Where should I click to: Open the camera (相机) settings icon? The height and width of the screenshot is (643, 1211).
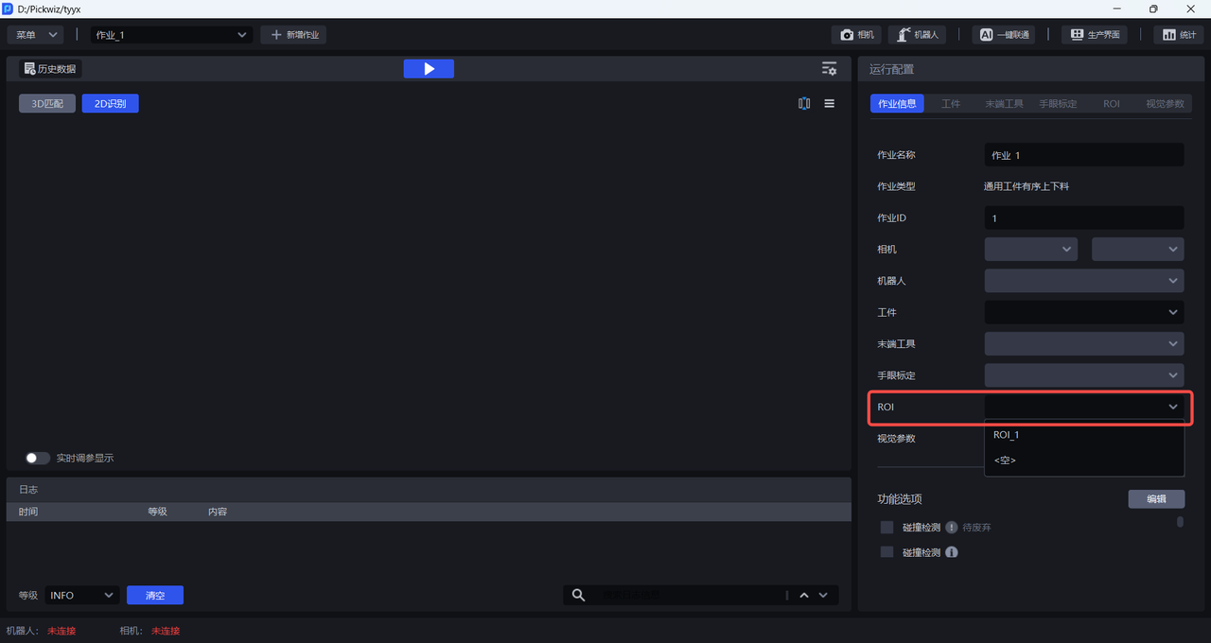coord(856,35)
